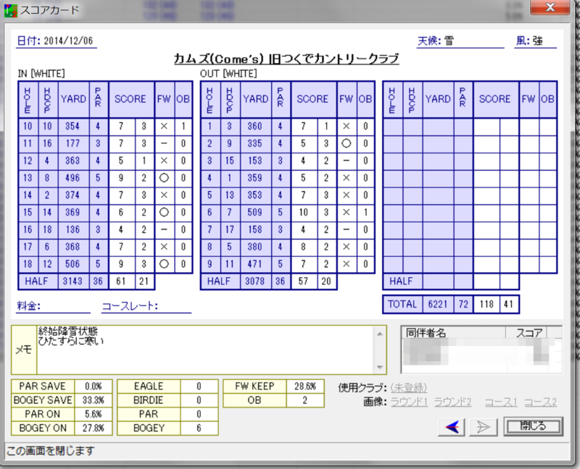Click the course name カムズ(Come's) title

(286, 59)
